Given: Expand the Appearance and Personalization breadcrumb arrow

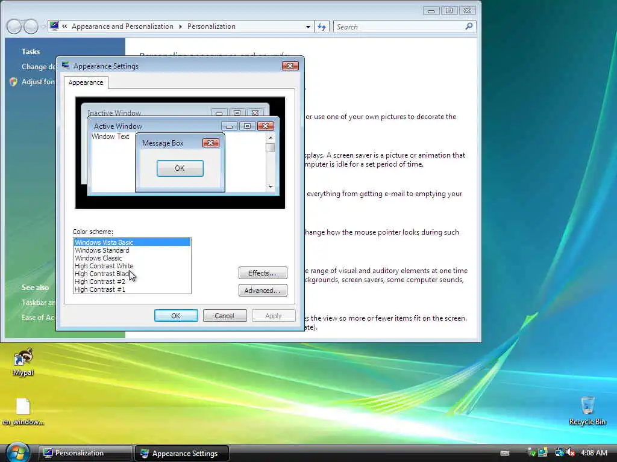Looking at the screenshot, I should 180,26.
